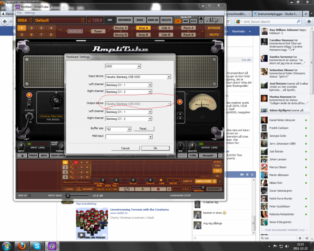Open the Settings menu in AmpliTube
The height and width of the screenshot is (251, 314).
coord(30,13)
